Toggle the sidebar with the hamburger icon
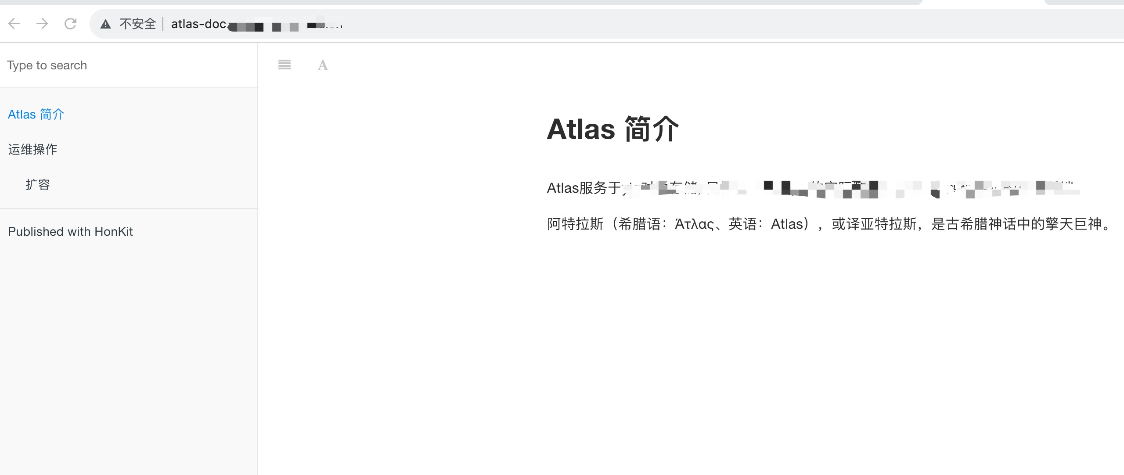 pos(285,65)
